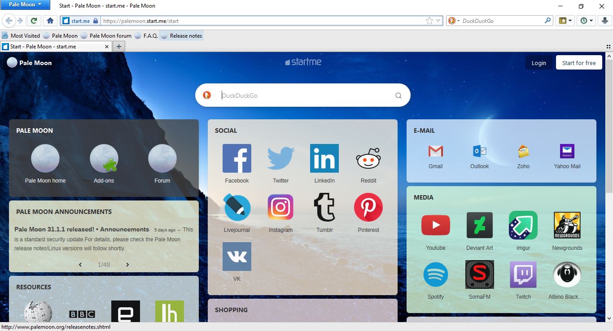Open the Pinterest shortcut
The height and width of the screenshot is (331, 613).
click(x=368, y=207)
